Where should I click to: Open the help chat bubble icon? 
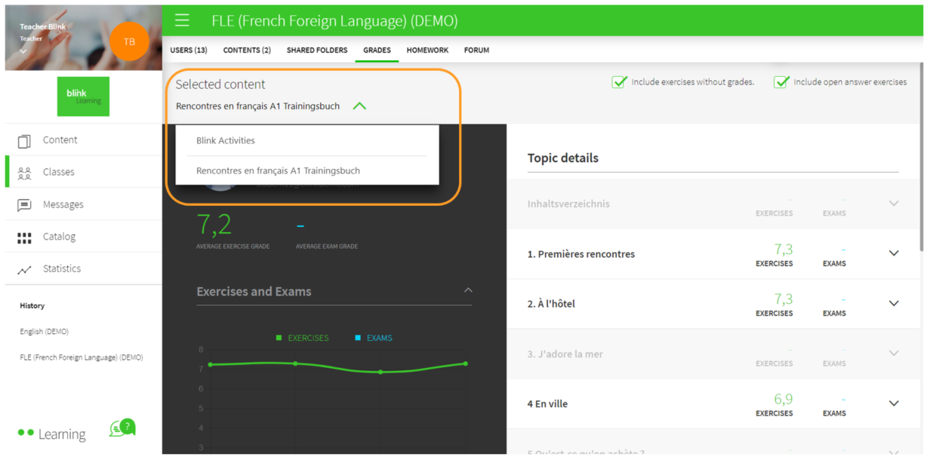(122, 428)
